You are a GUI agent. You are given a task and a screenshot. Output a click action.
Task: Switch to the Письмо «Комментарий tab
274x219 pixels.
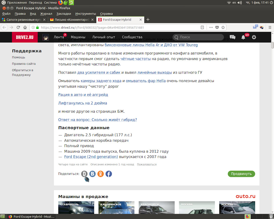point(72,20)
